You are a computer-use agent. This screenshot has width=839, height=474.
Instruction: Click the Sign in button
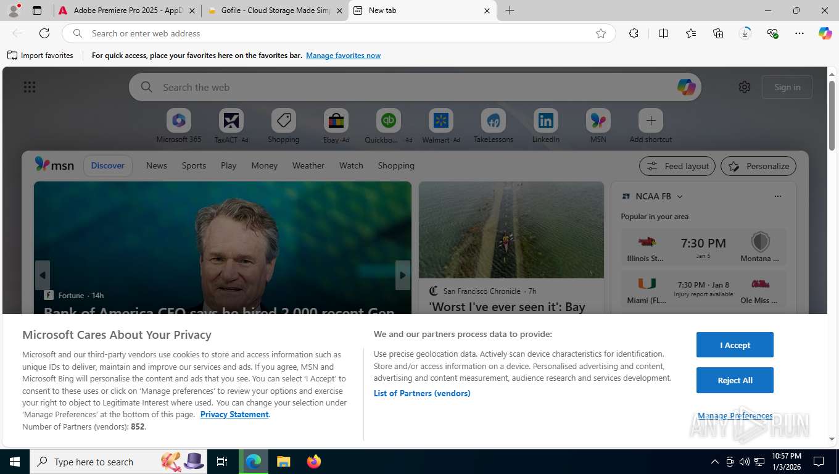pyautogui.click(x=787, y=87)
